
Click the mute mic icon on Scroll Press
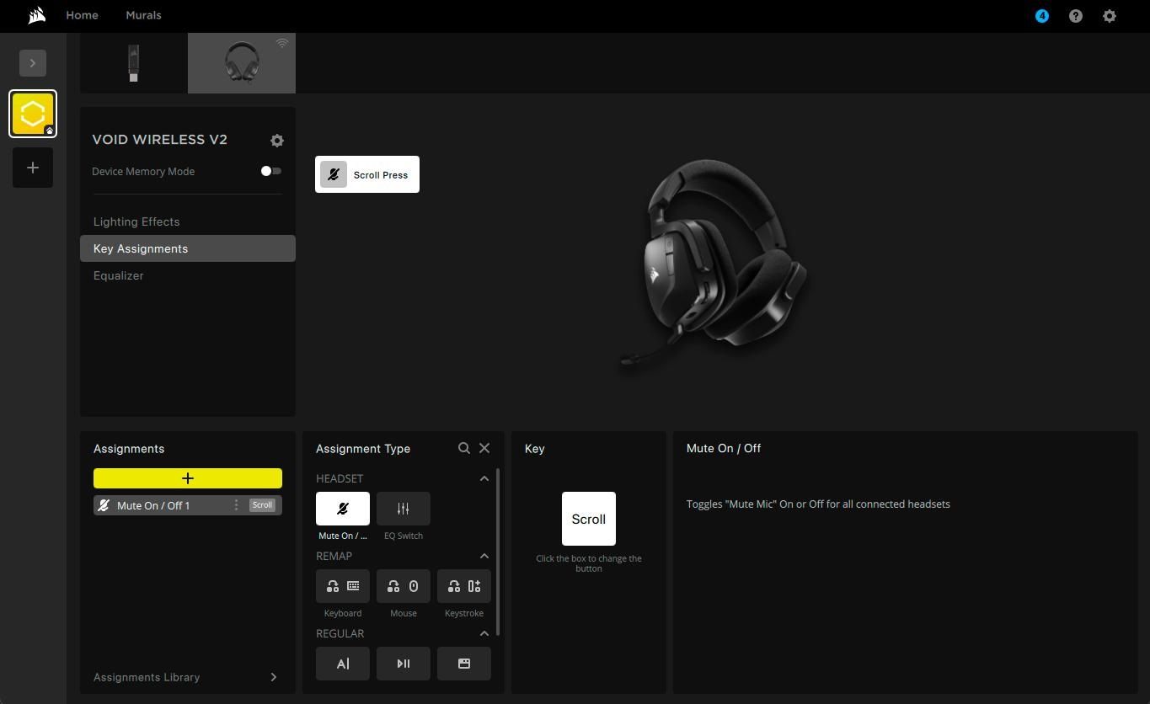[334, 174]
